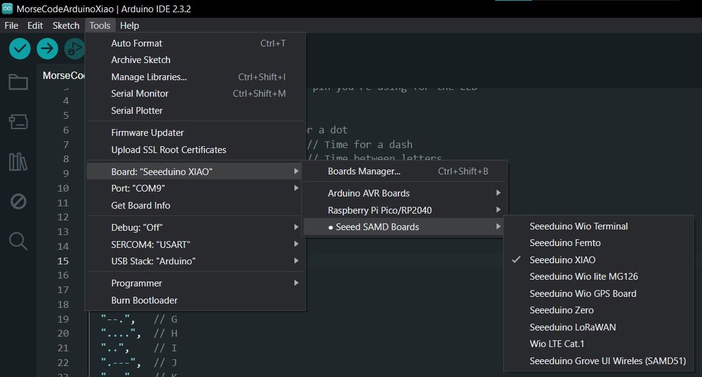Expand the Programmer submenu
This screenshot has height=377, width=702.
196,283
